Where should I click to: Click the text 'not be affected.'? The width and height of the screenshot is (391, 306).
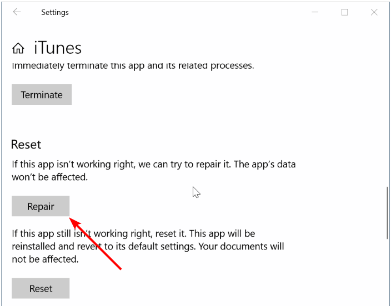(x=45, y=259)
